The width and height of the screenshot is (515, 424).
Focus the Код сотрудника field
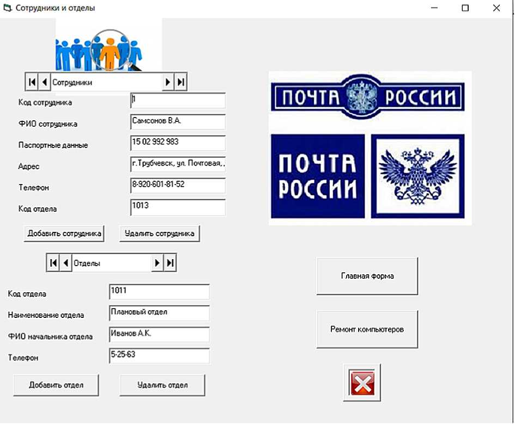click(x=178, y=101)
